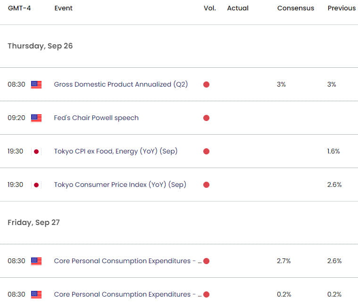The image size is (358, 306).
Task: Open Fed's Chair Powell speech event
Action: (x=96, y=118)
